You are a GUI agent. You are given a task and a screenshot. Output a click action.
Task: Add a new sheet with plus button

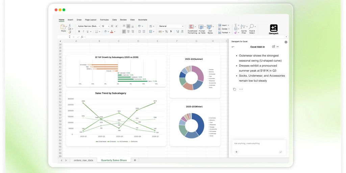click(x=135, y=160)
